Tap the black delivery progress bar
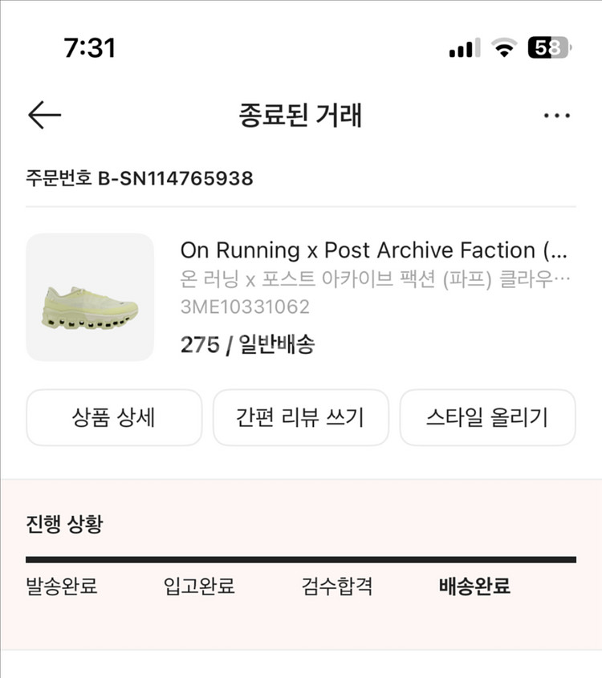This screenshot has height=678, width=602. tap(300, 559)
